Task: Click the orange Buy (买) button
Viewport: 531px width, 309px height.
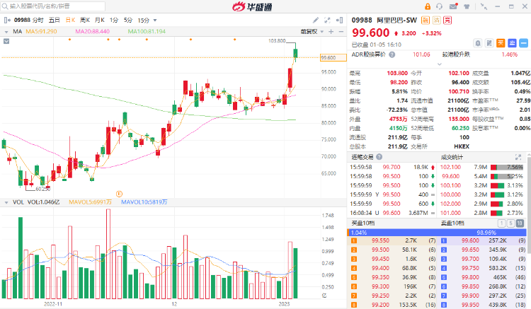Action: [x=501, y=43]
